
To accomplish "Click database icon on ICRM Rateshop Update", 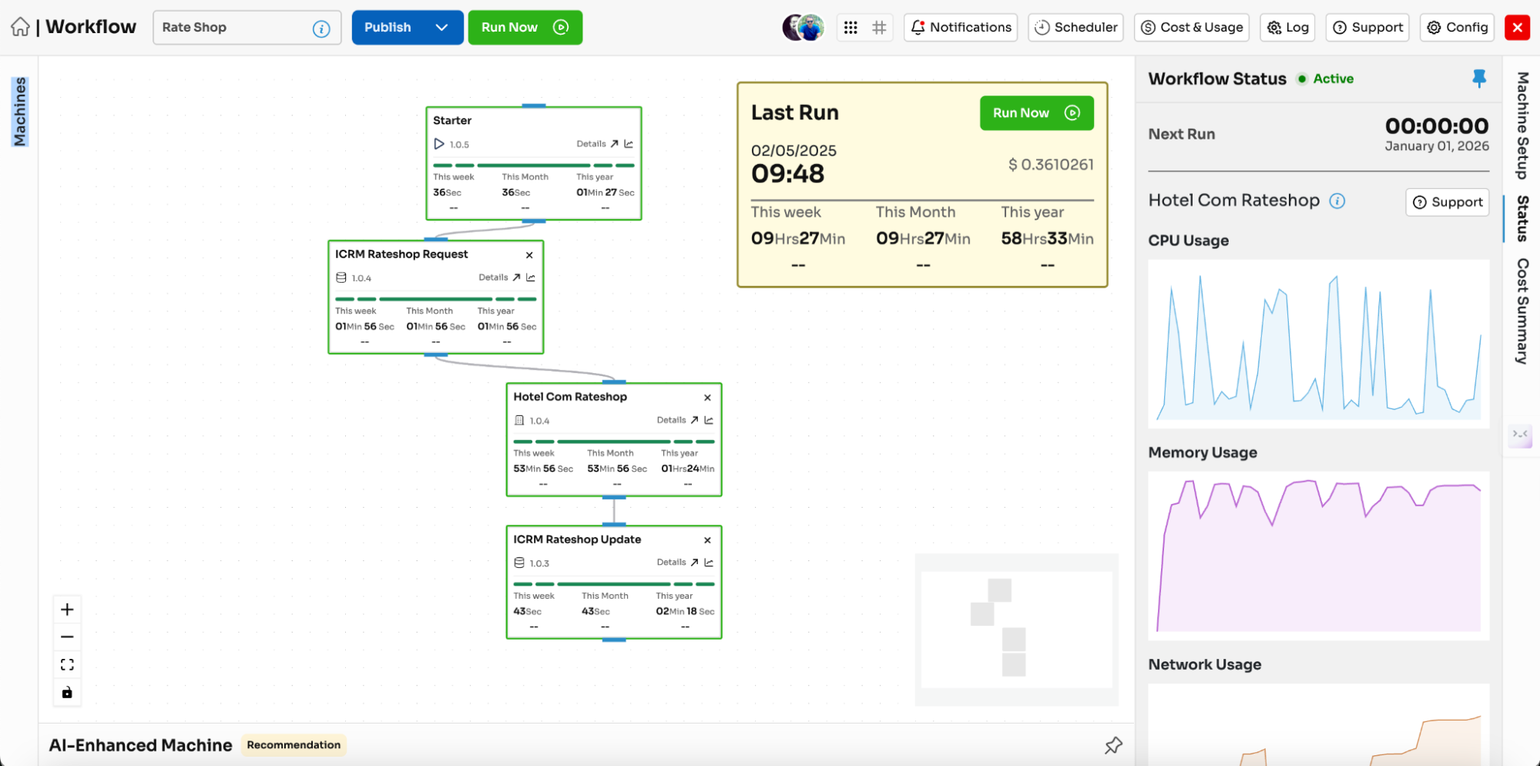I will (x=519, y=563).
